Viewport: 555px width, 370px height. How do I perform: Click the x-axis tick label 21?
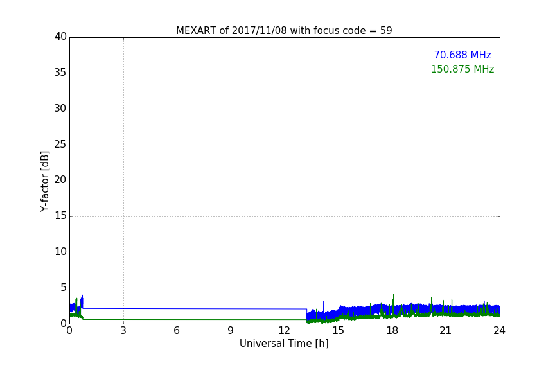446,331
